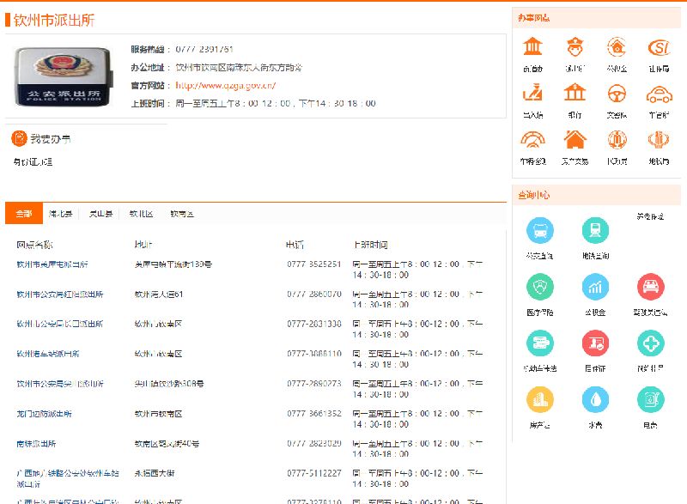Open the orange house property transaction icon

point(575,139)
